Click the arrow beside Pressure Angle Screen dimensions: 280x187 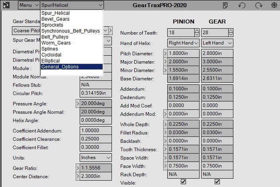[78, 104]
